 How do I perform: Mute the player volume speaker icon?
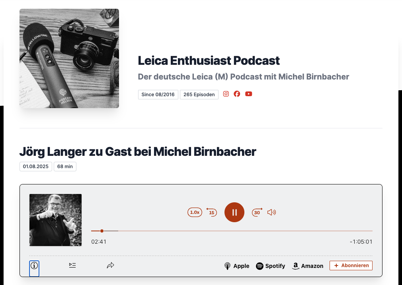(271, 212)
